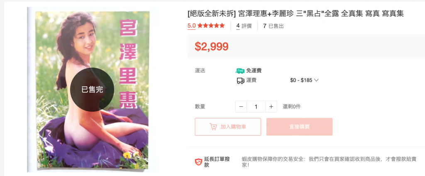425x176 pixels.
Task: Add item via 加入購物車 button
Action: tap(228, 127)
